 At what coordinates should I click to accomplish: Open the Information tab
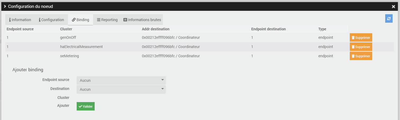pos(20,20)
